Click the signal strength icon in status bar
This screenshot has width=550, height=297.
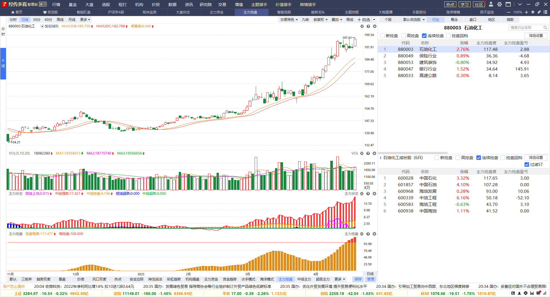click(x=545, y=293)
